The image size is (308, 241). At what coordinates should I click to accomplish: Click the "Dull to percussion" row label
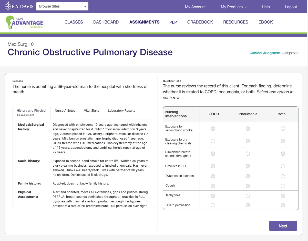pos(178,205)
